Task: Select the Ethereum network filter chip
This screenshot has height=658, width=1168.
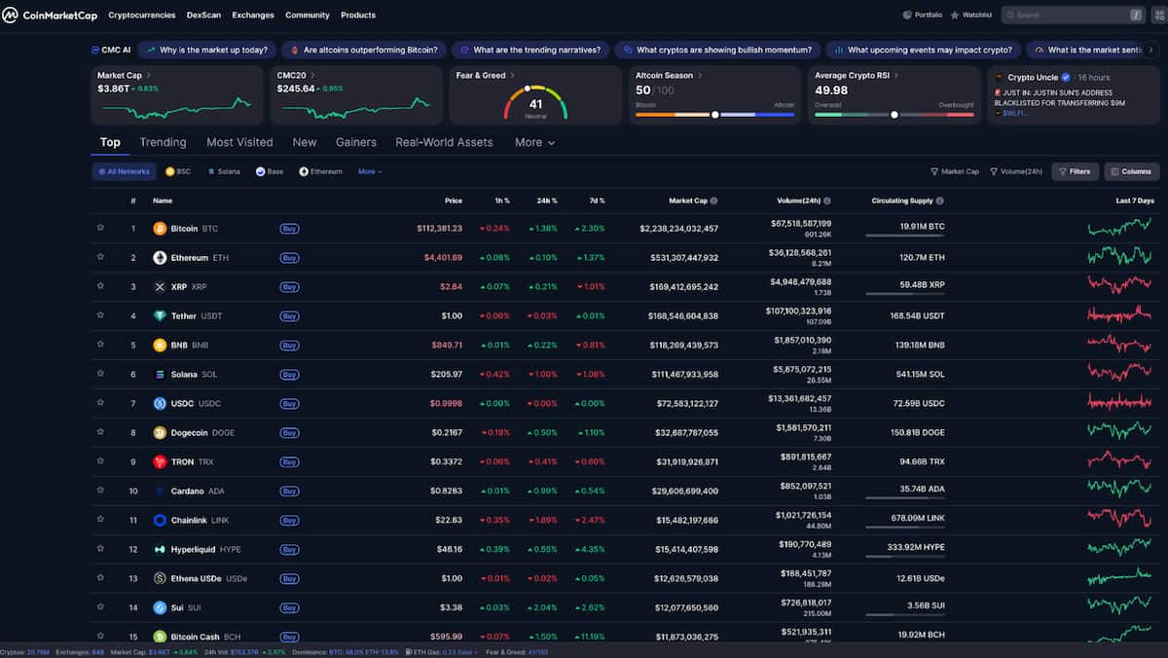Action: [x=320, y=171]
